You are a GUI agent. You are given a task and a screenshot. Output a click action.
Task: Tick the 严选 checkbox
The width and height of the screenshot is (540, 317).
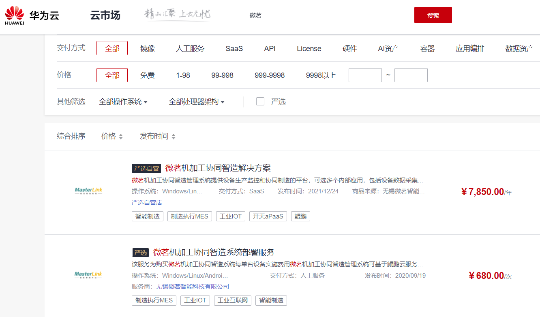coord(260,101)
